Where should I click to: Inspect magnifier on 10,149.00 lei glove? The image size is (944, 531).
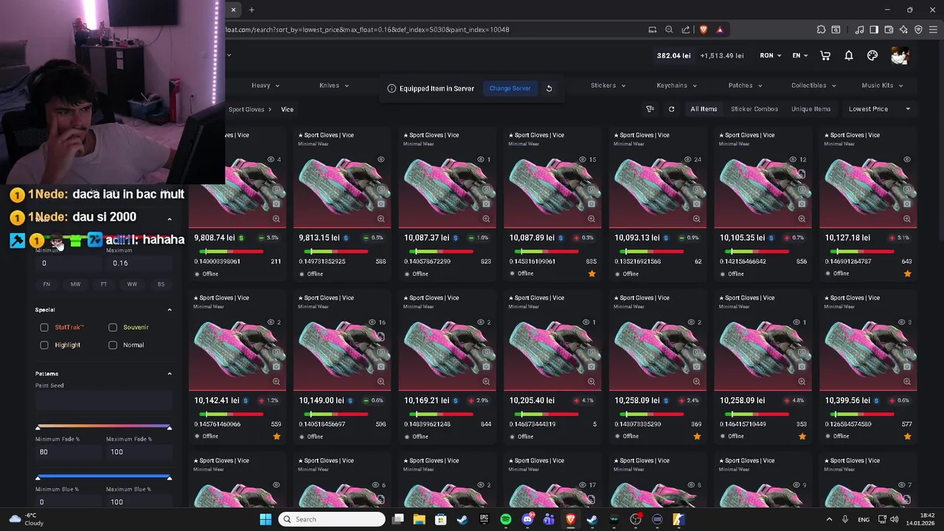[381, 382]
